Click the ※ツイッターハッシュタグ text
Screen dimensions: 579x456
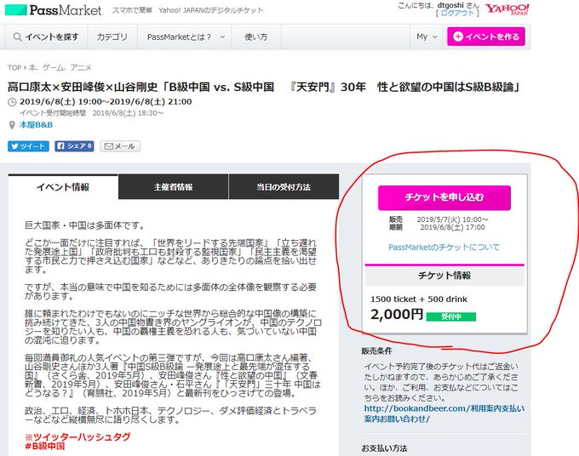[x=77, y=437]
